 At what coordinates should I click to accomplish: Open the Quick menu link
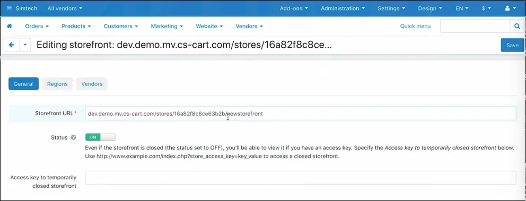(x=415, y=26)
